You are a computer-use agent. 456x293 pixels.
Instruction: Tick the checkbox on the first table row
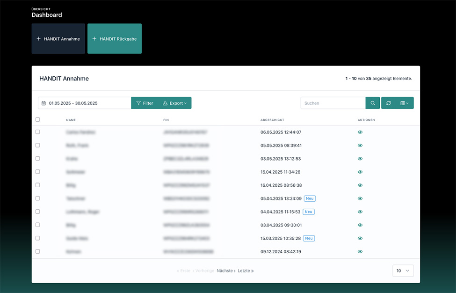click(37, 132)
